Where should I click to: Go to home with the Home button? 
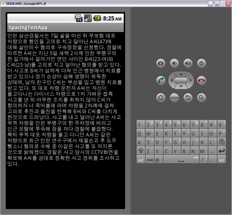[161, 98]
